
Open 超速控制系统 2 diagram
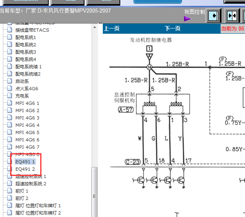(31, 184)
